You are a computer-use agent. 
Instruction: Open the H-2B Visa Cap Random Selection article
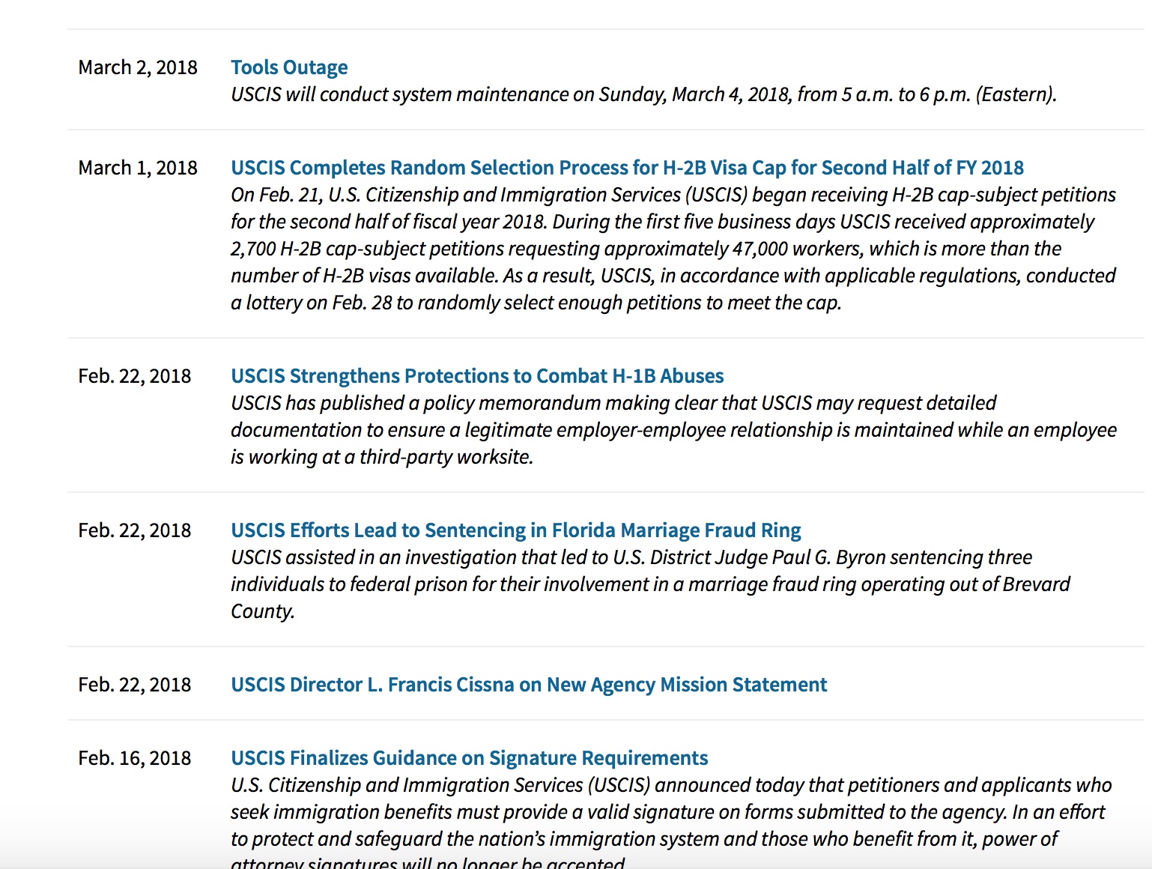(x=627, y=168)
